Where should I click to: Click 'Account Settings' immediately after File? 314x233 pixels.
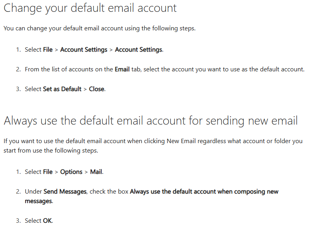(x=84, y=50)
